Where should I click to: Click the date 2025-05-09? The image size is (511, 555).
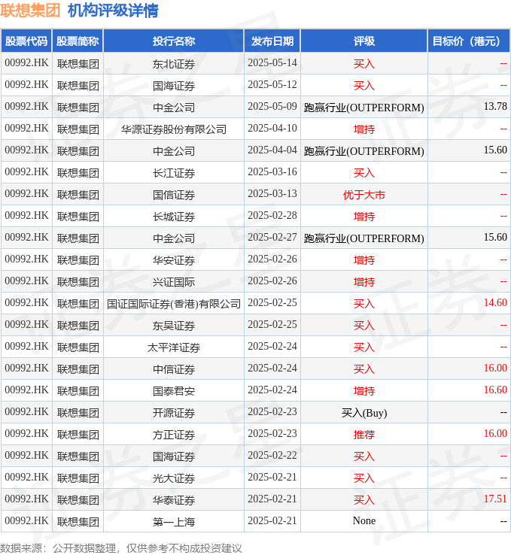[x=272, y=107]
